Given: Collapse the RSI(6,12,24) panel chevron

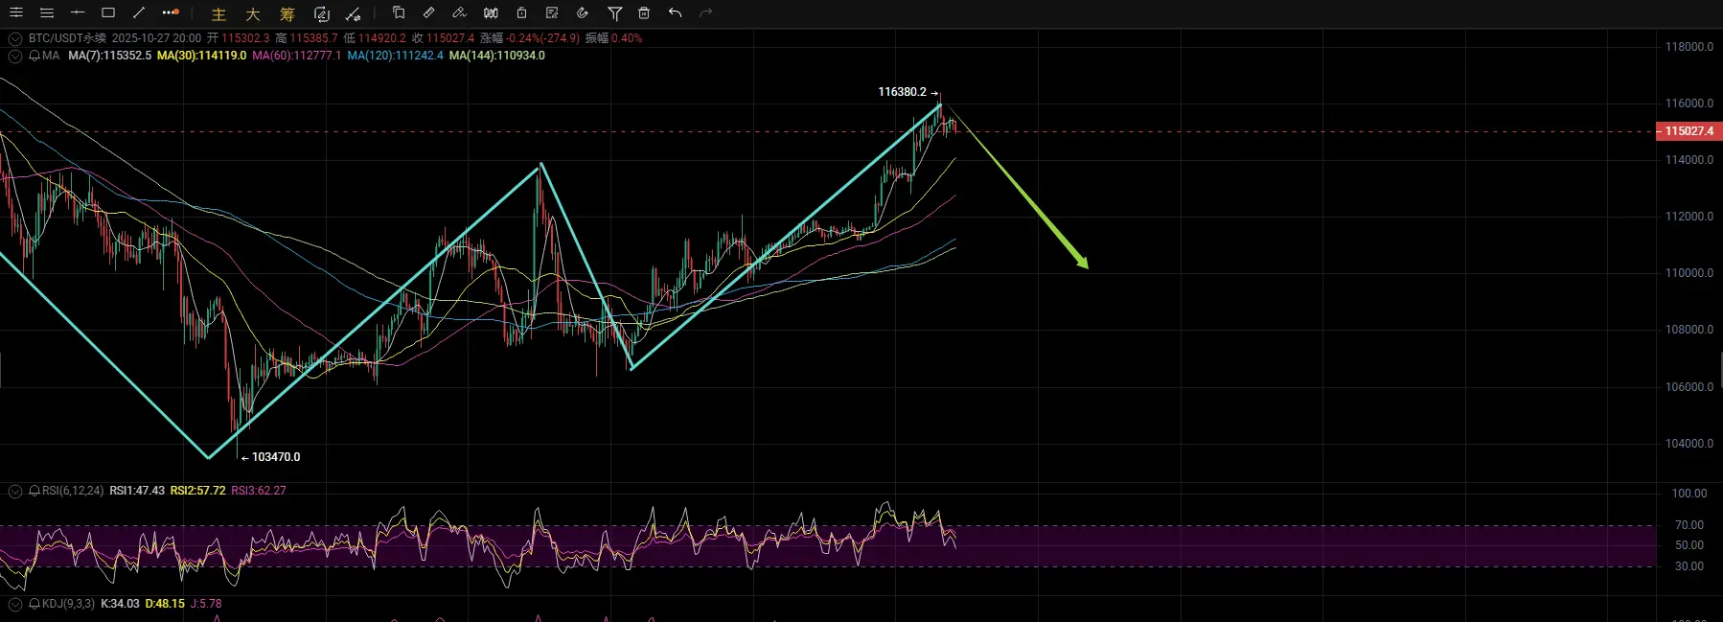Looking at the screenshot, I should coord(15,491).
